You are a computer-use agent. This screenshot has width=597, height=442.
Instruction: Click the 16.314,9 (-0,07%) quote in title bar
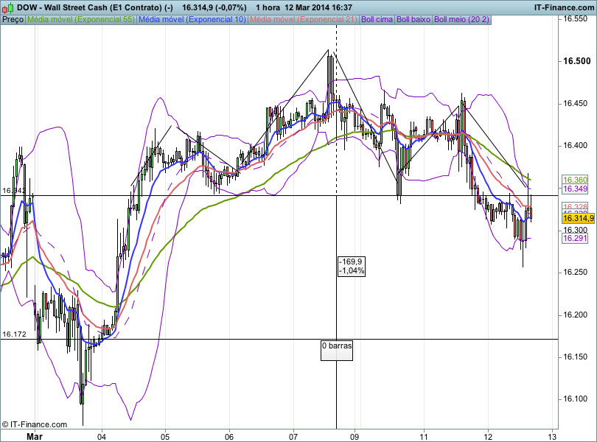pyautogui.click(x=214, y=7)
